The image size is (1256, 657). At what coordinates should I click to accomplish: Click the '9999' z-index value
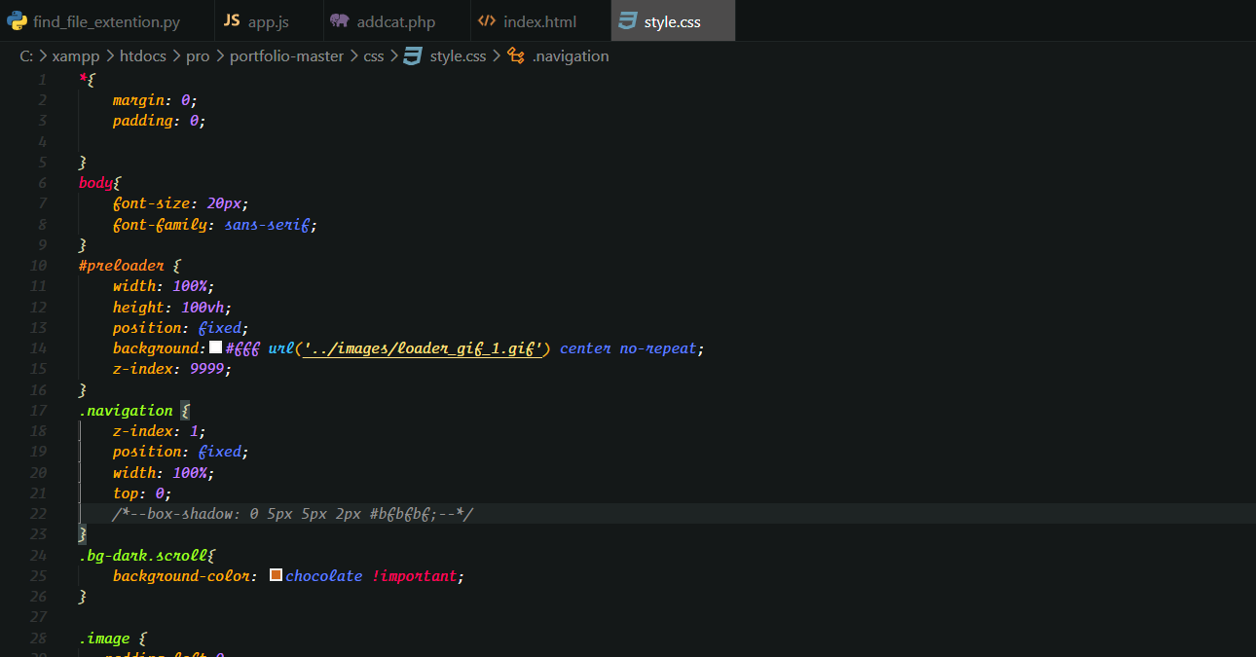(206, 369)
